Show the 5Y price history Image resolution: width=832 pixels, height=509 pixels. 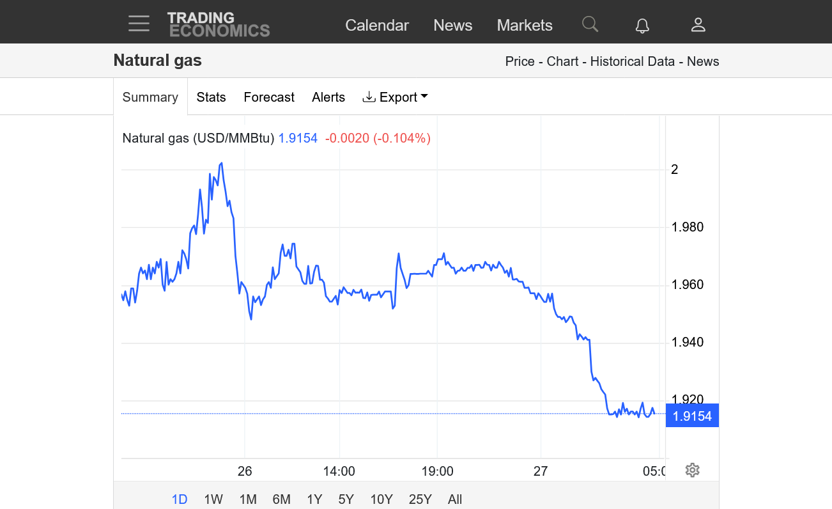pos(346,499)
